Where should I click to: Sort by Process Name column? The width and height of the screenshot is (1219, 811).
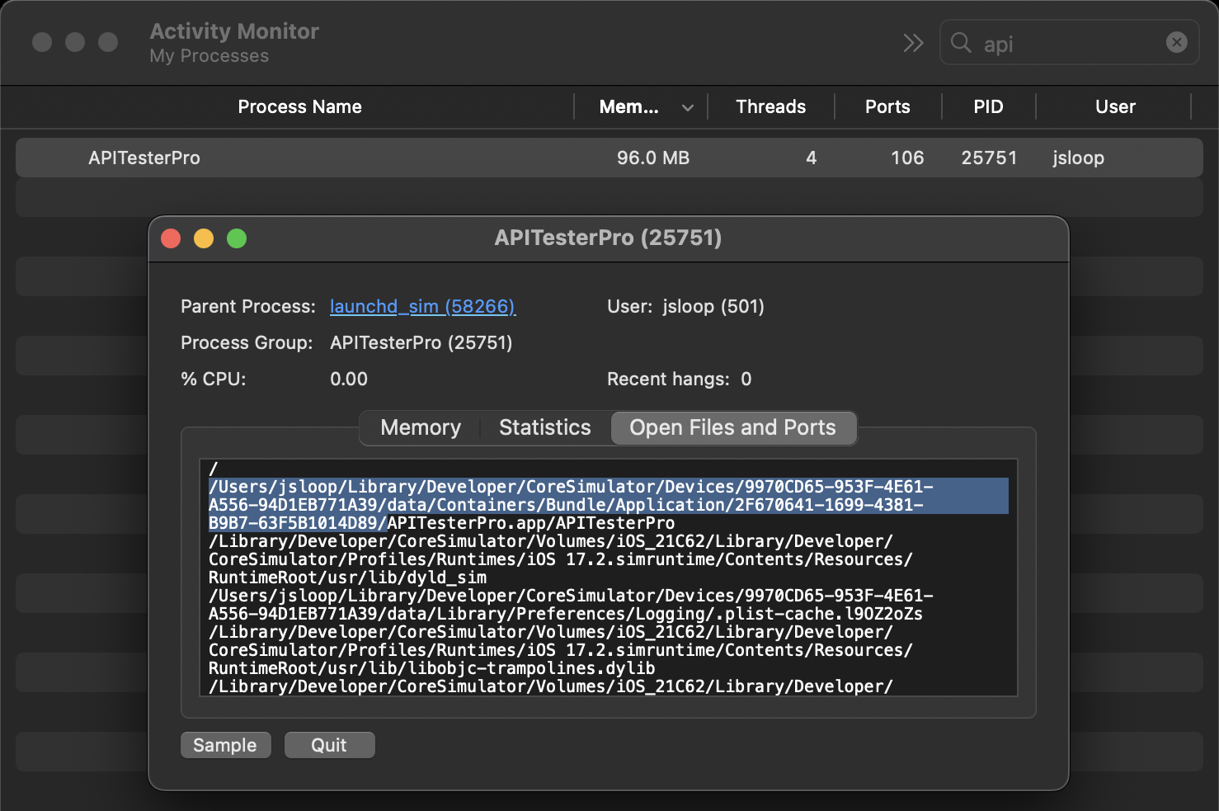299,107
